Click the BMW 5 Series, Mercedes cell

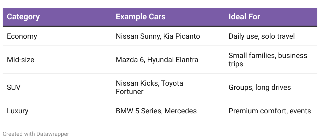click(x=156, y=111)
